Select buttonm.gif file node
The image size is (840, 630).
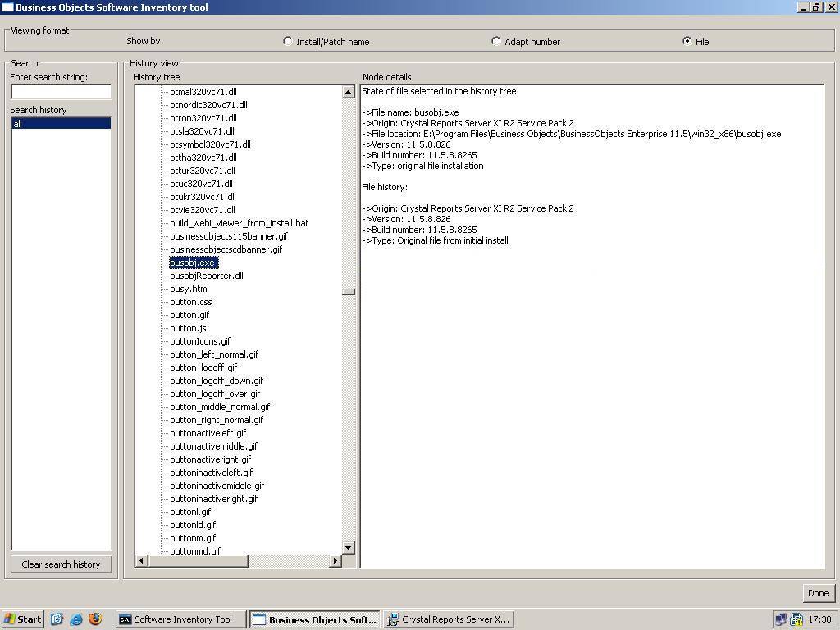[x=193, y=538]
